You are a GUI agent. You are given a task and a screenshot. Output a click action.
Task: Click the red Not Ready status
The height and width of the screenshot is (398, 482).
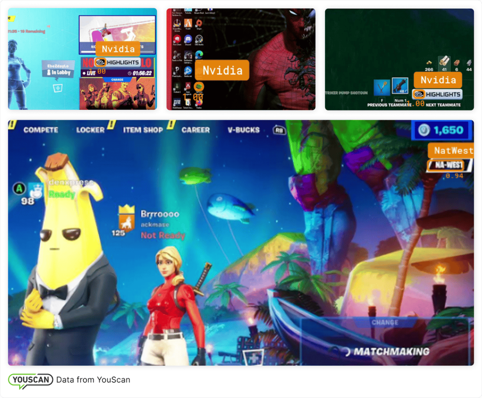pyautogui.click(x=163, y=235)
